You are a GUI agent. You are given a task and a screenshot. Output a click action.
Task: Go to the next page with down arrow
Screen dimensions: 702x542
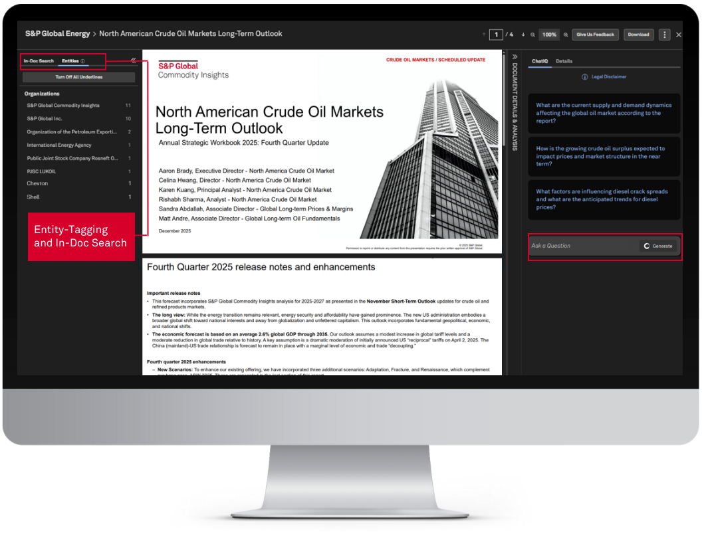523,35
